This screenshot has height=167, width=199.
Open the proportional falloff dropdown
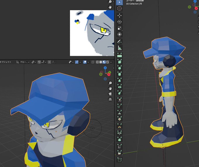54,62
